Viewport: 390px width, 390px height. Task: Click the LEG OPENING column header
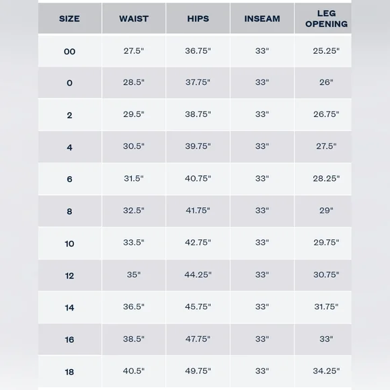326,19
